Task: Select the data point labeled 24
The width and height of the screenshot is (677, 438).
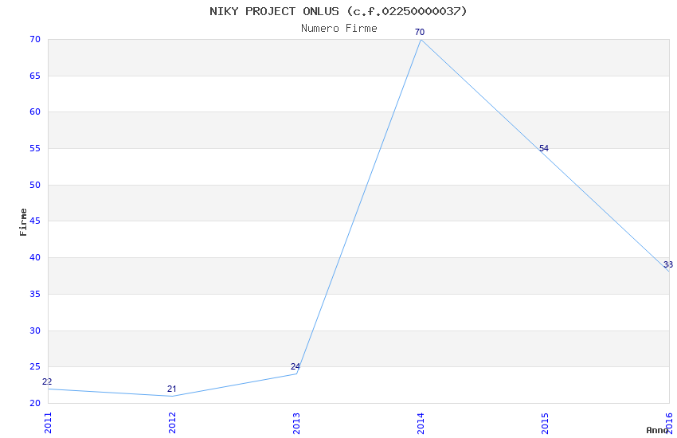Action: [x=295, y=366]
